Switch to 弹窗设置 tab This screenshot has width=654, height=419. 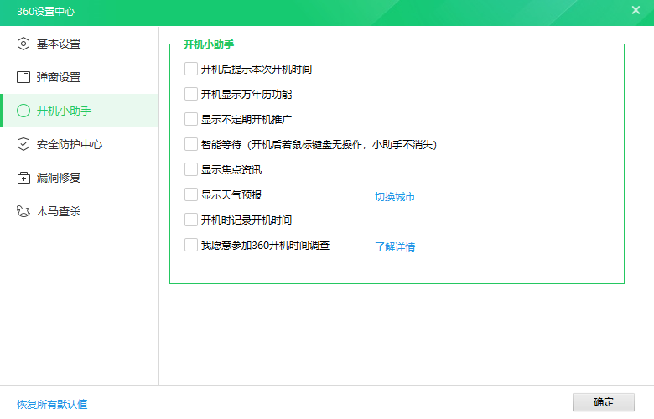80,77
